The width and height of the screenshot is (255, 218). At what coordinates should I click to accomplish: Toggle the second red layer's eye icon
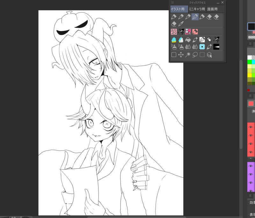pyautogui.click(x=251, y=135)
